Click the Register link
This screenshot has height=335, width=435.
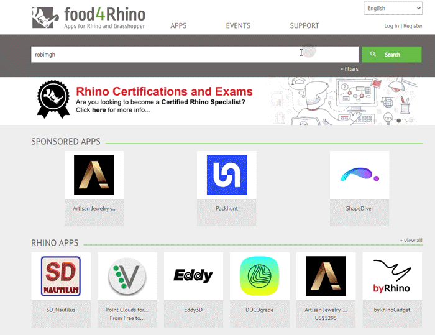[413, 26]
